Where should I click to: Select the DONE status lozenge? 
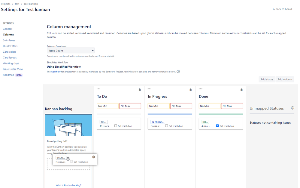pos(205,122)
